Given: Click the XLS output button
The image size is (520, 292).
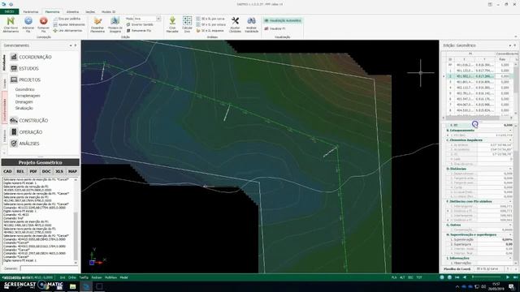Looking at the screenshot, I should [59, 171].
